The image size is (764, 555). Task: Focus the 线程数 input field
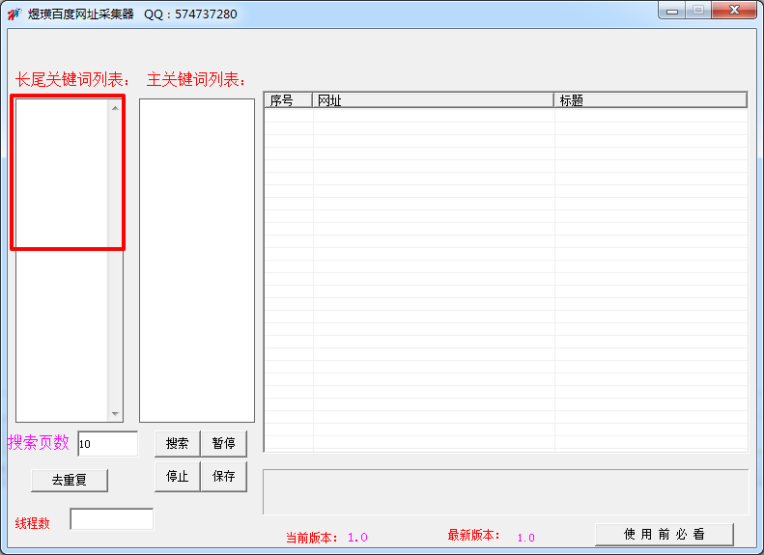tap(112, 519)
